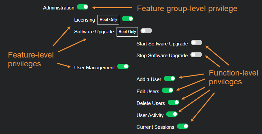Switch off Add a User privilege

[x=169, y=78]
